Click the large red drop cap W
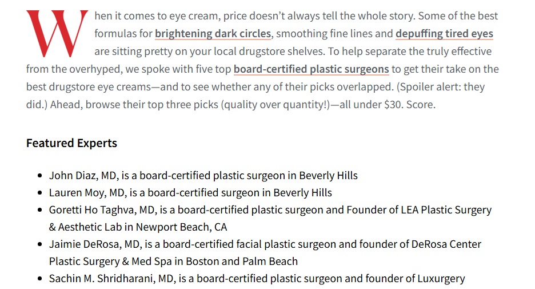This screenshot has width=535, height=289. coord(57,34)
